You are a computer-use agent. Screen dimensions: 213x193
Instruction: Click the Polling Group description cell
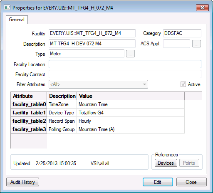[62, 129]
